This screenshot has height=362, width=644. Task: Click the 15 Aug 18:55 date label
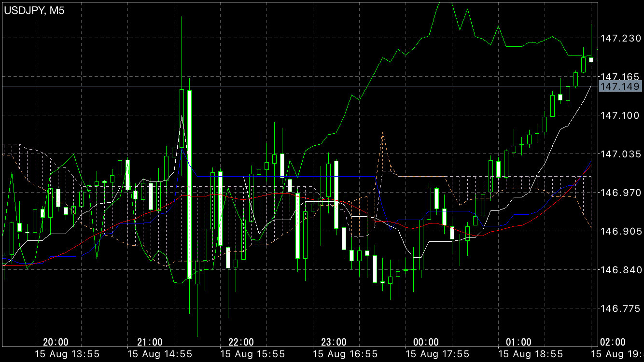pos(531,354)
